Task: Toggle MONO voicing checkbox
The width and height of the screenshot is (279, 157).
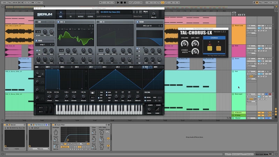Action: point(145,97)
